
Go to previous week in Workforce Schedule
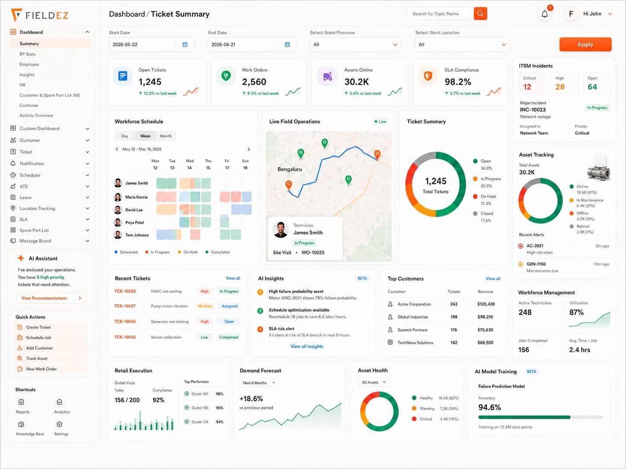[117, 149]
